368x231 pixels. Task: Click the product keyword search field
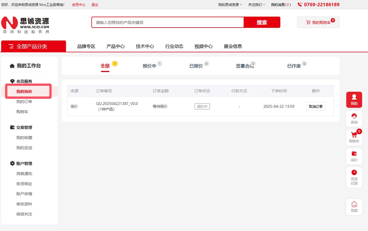(x=168, y=22)
